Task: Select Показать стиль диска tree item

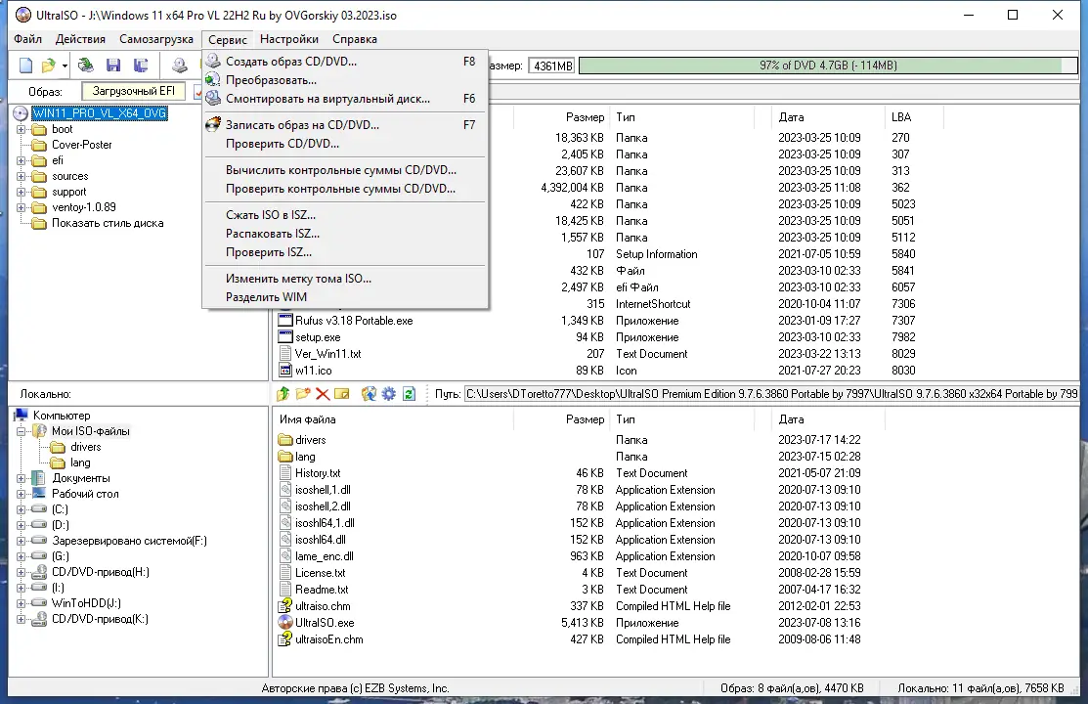Action: click(108, 223)
